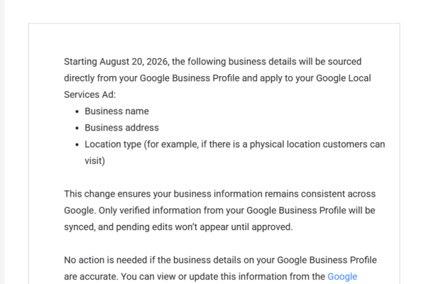The width and height of the screenshot is (426, 284).
Task: Click the 'Services Ad:' line
Action: click(x=90, y=95)
